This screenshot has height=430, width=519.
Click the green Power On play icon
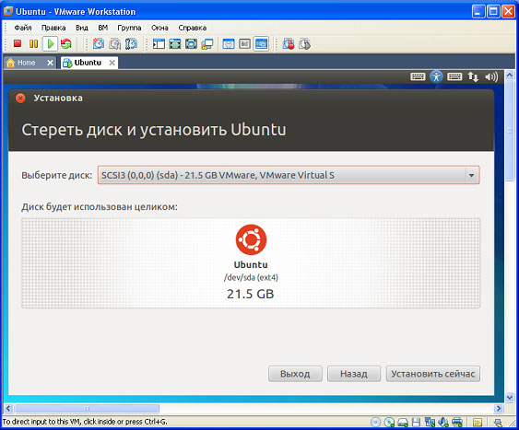tap(51, 43)
